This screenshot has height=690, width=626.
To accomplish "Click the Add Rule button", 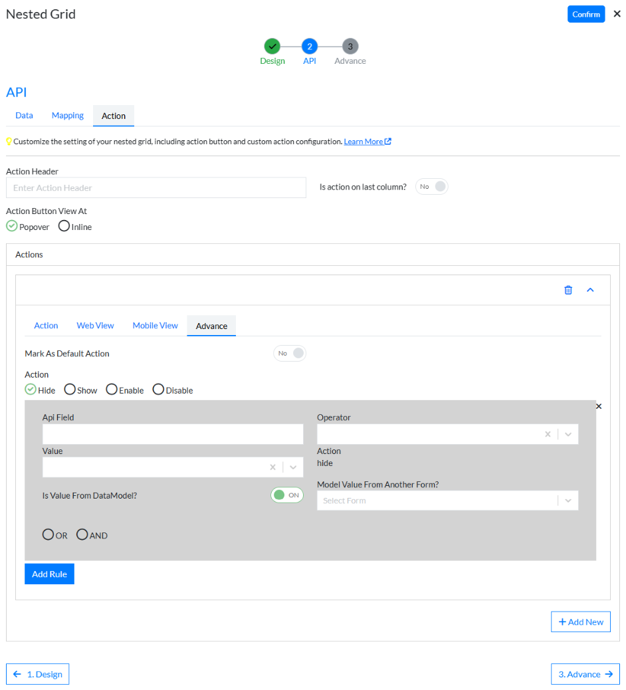I will click(49, 574).
